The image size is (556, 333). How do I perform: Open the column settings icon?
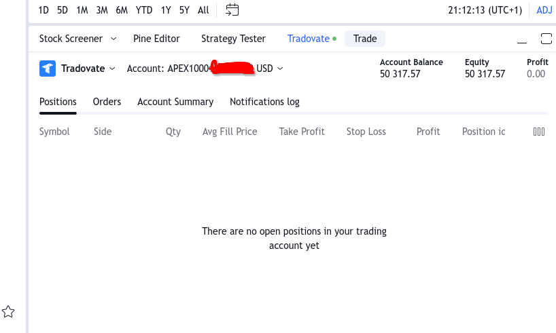(x=539, y=132)
